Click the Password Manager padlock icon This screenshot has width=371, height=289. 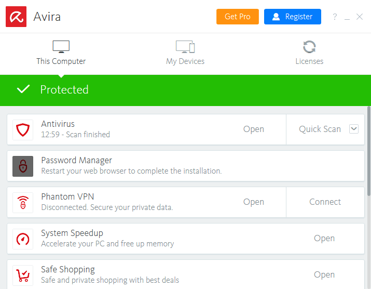(x=23, y=166)
